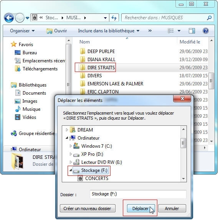Expand the Windows 7 (C:) drive
218x220 pixels.
tap(71, 146)
